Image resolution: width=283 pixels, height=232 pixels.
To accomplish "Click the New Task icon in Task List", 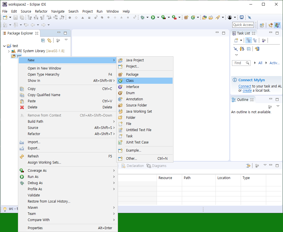I will (236, 40).
